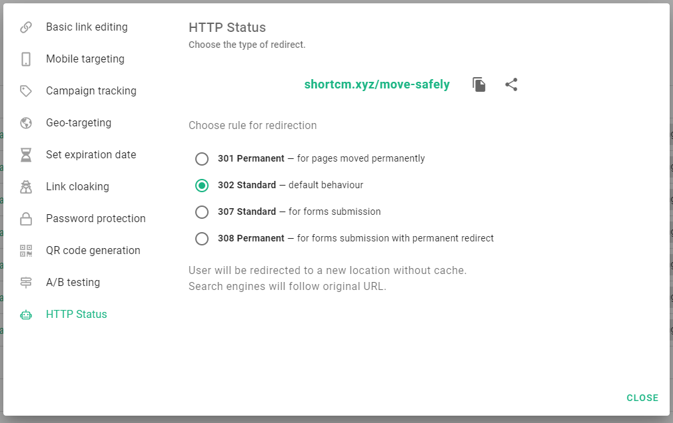This screenshot has height=423, width=673.
Task: Open the QR code generation icon
Action: click(x=26, y=250)
